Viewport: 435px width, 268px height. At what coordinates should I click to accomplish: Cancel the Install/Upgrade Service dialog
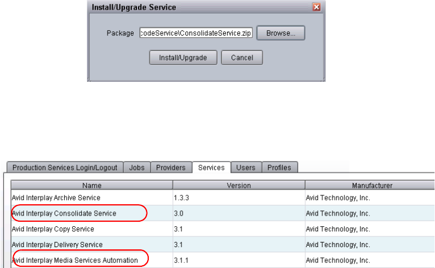tap(242, 58)
